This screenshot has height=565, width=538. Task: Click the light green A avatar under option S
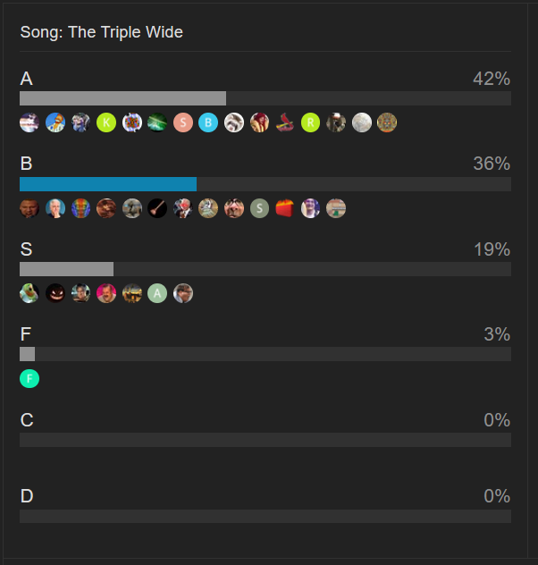pos(157,293)
